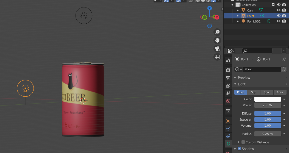
Task: Hide Point light in viewport
Action: coord(279,16)
